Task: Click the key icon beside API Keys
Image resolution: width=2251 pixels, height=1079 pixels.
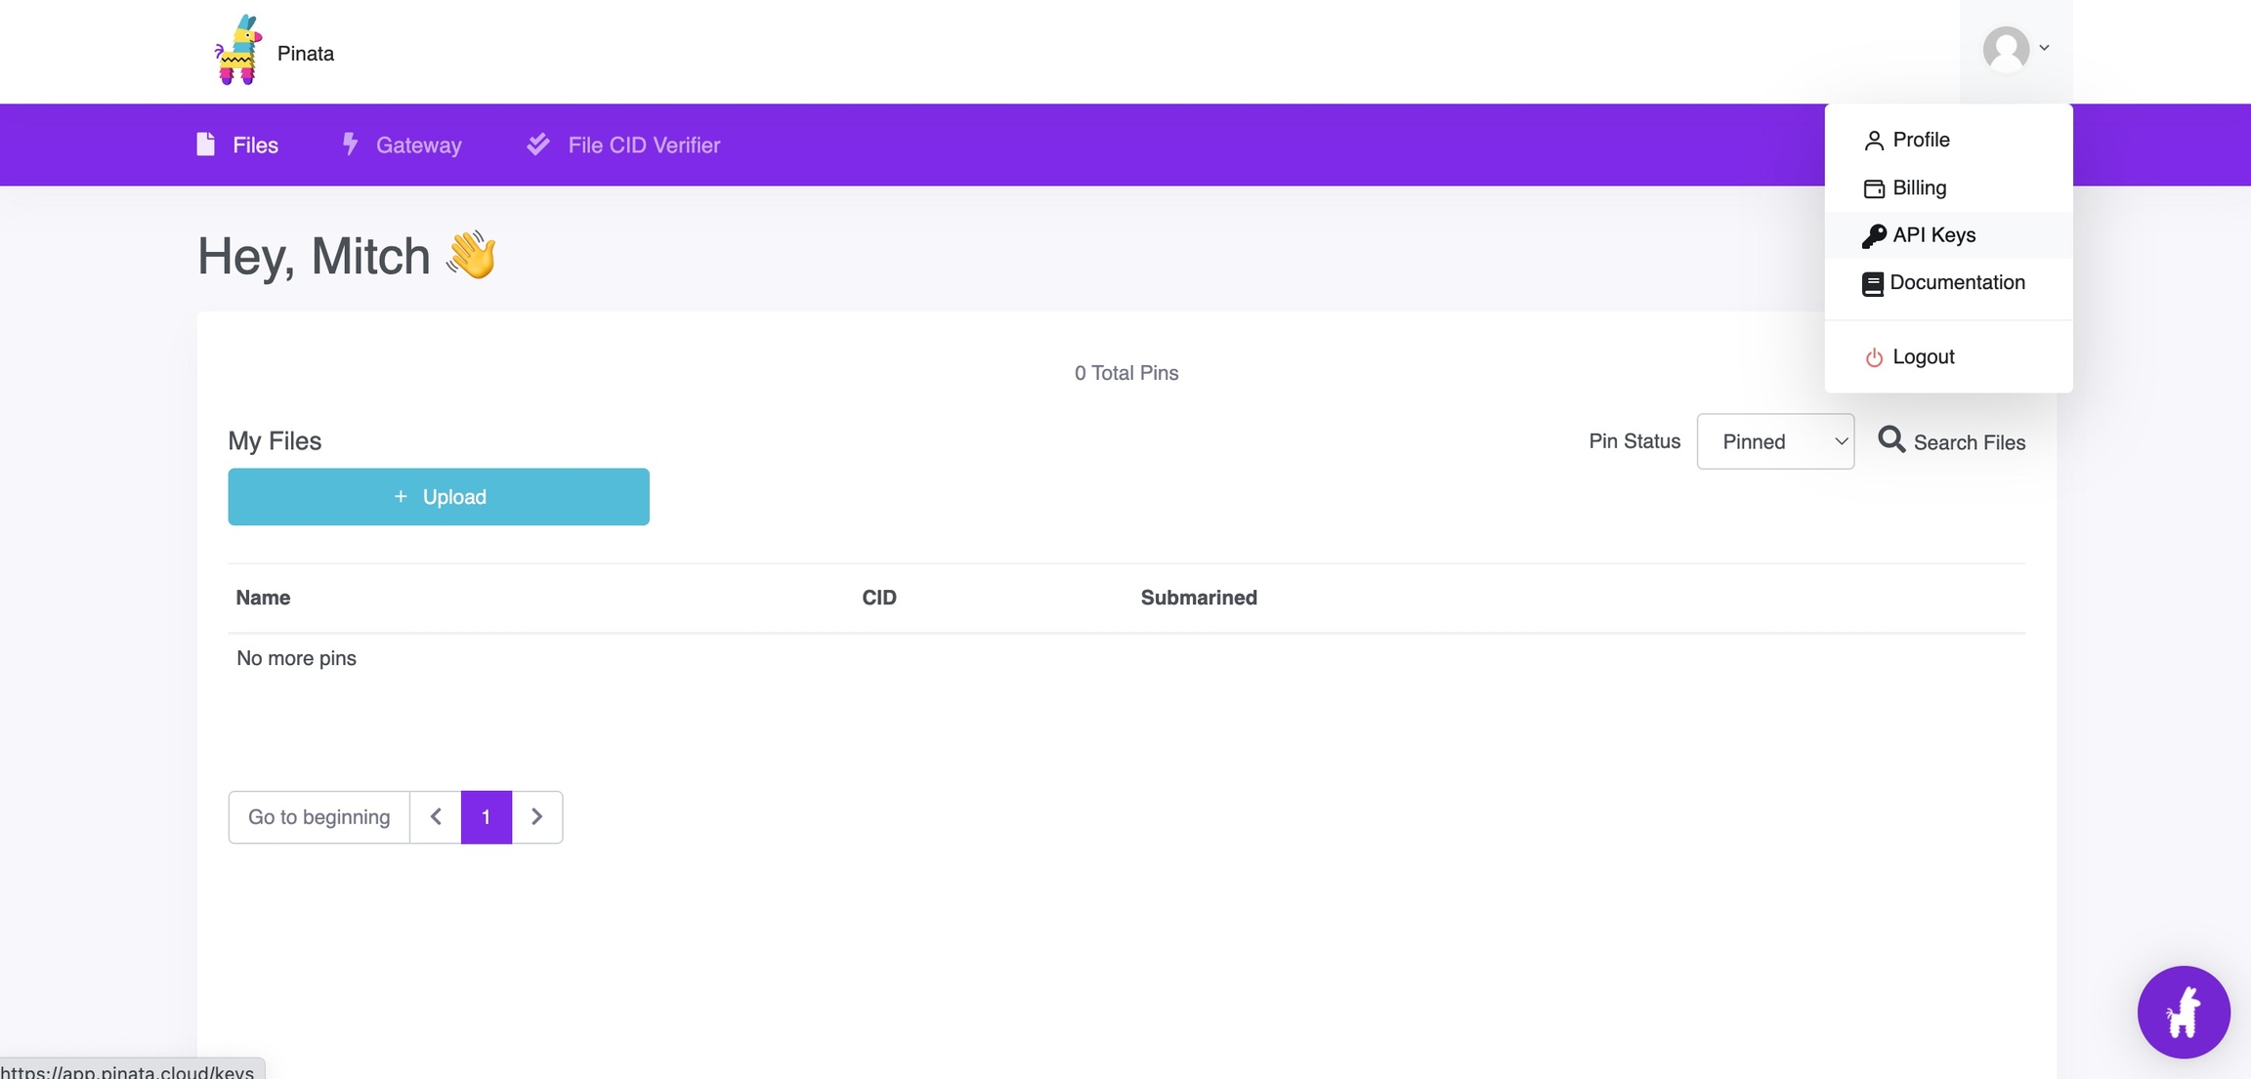Action: 1873,235
